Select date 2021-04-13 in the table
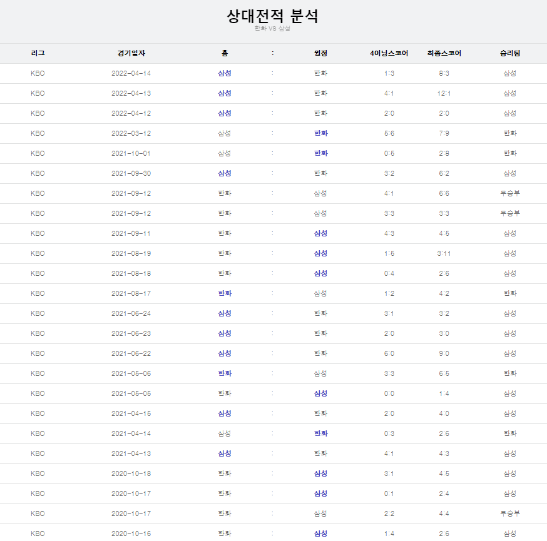Image resolution: width=547 pixels, height=541 pixels. pyautogui.click(x=131, y=453)
